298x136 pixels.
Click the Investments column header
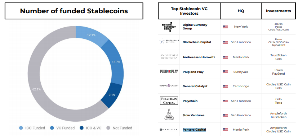click(x=279, y=11)
